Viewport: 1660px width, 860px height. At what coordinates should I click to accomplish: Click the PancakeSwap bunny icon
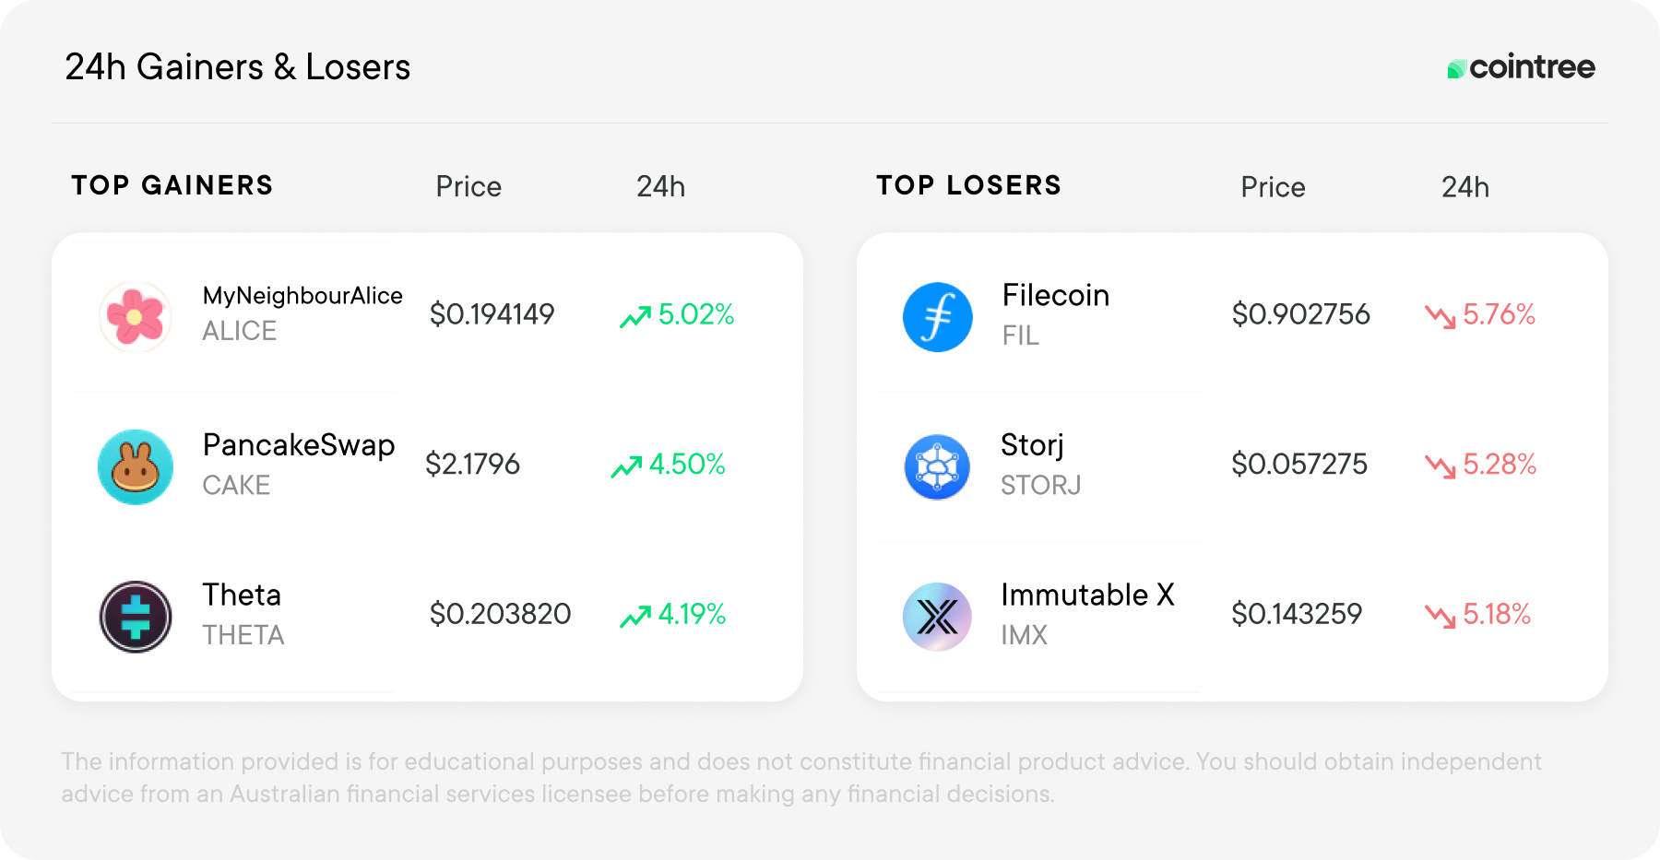[136, 466]
